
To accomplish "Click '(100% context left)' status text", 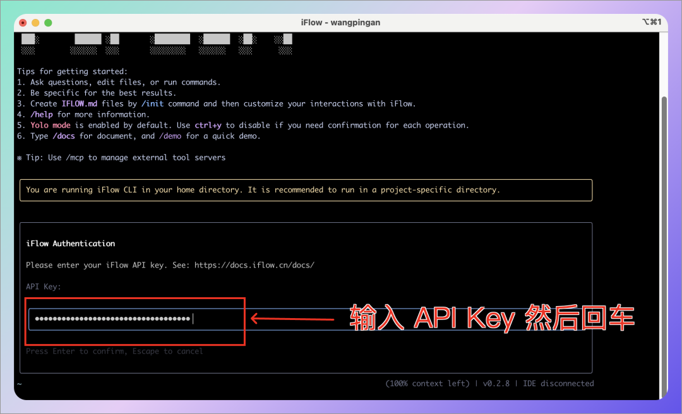I will coord(428,384).
